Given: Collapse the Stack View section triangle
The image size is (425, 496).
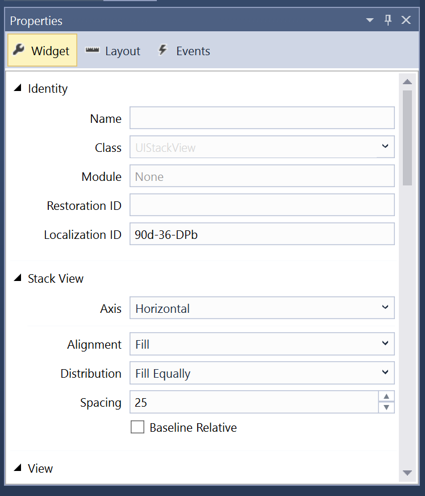Looking at the screenshot, I should coord(18,278).
